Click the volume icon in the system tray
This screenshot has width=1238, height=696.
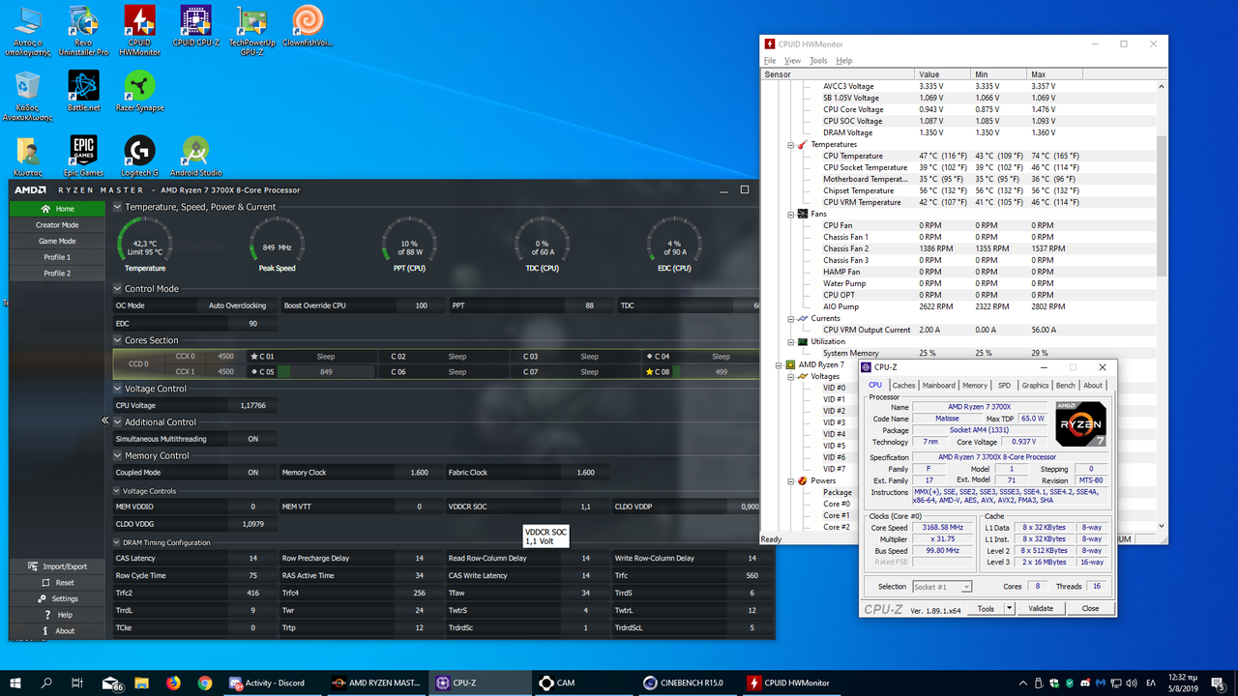pos(1130,682)
